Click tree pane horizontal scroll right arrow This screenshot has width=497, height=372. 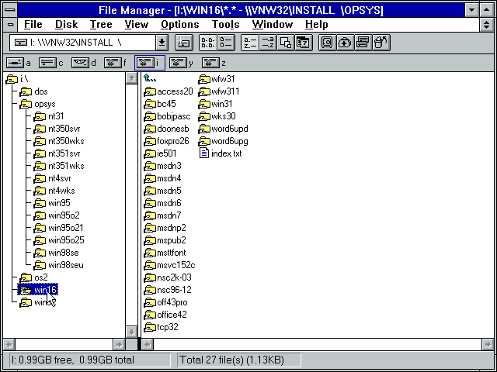click(x=119, y=344)
